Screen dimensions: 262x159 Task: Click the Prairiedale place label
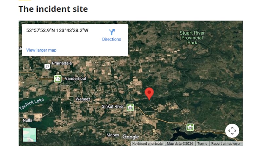(62, 63)
